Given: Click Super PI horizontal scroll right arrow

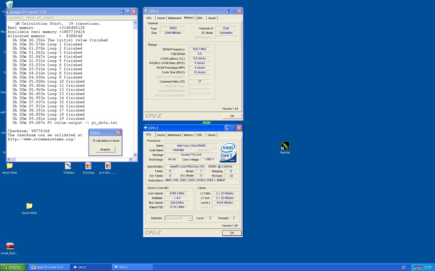Looking at the screenshot, I should coord(130,159).
